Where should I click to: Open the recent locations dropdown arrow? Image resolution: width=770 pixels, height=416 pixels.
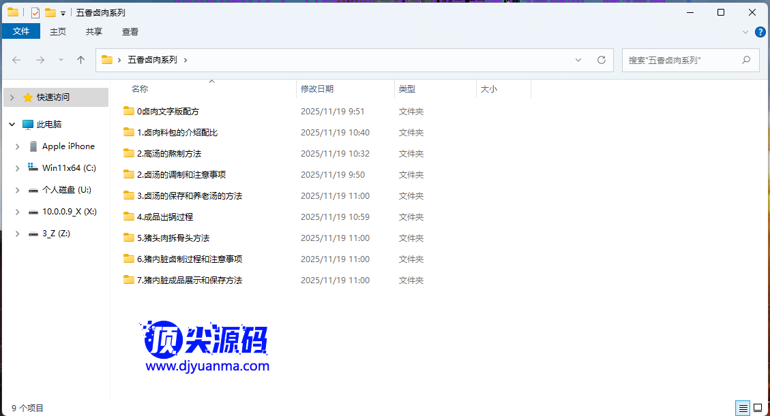[x=61, y=60]
